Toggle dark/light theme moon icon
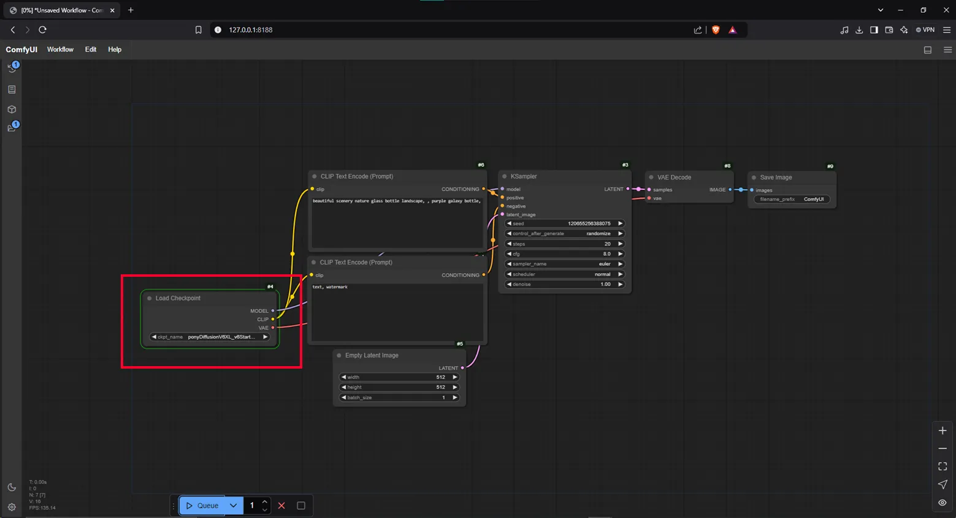Screen dimensions: 956x518 (12, 487)
